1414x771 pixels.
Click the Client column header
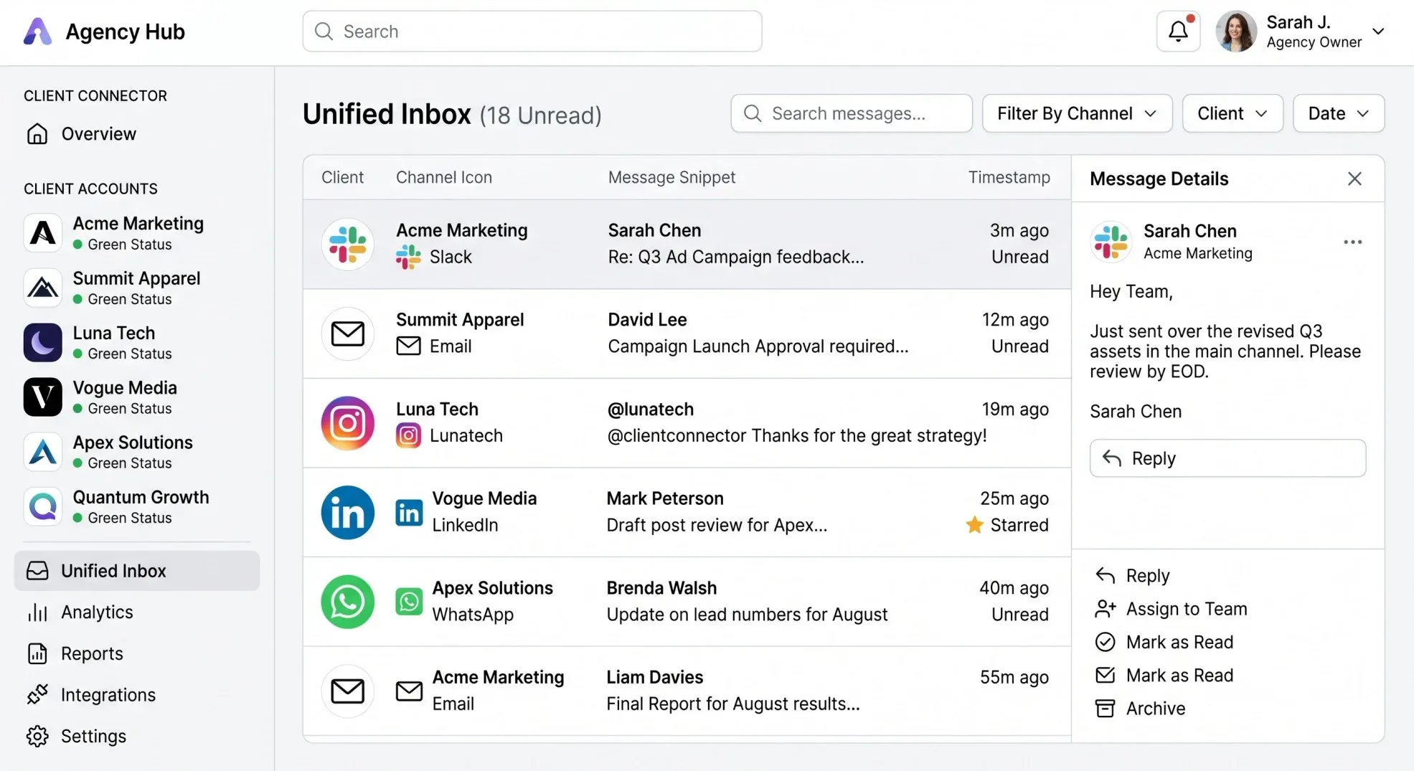(x=342, y=177)
